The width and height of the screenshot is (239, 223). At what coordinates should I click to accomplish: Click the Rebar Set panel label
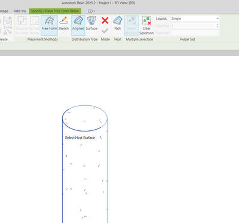pyautogui.click(x=188, y=39)
